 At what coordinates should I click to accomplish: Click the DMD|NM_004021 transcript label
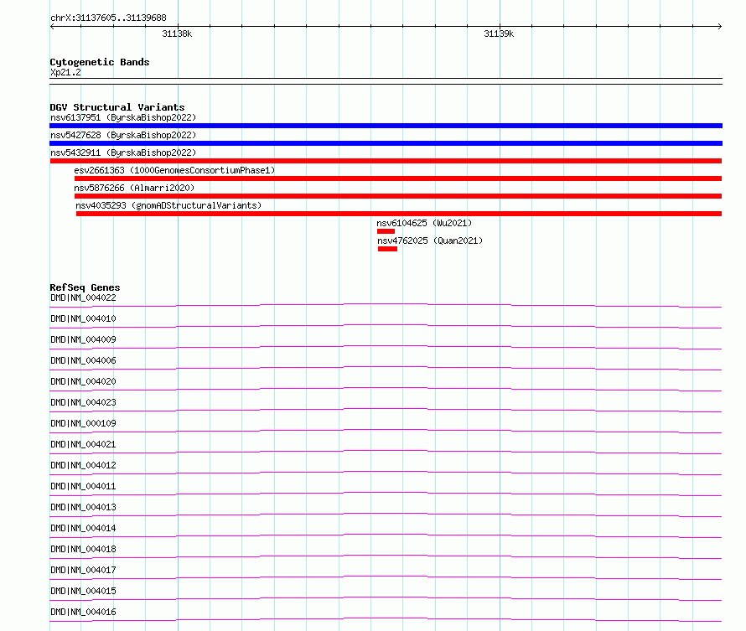point(83,444)
